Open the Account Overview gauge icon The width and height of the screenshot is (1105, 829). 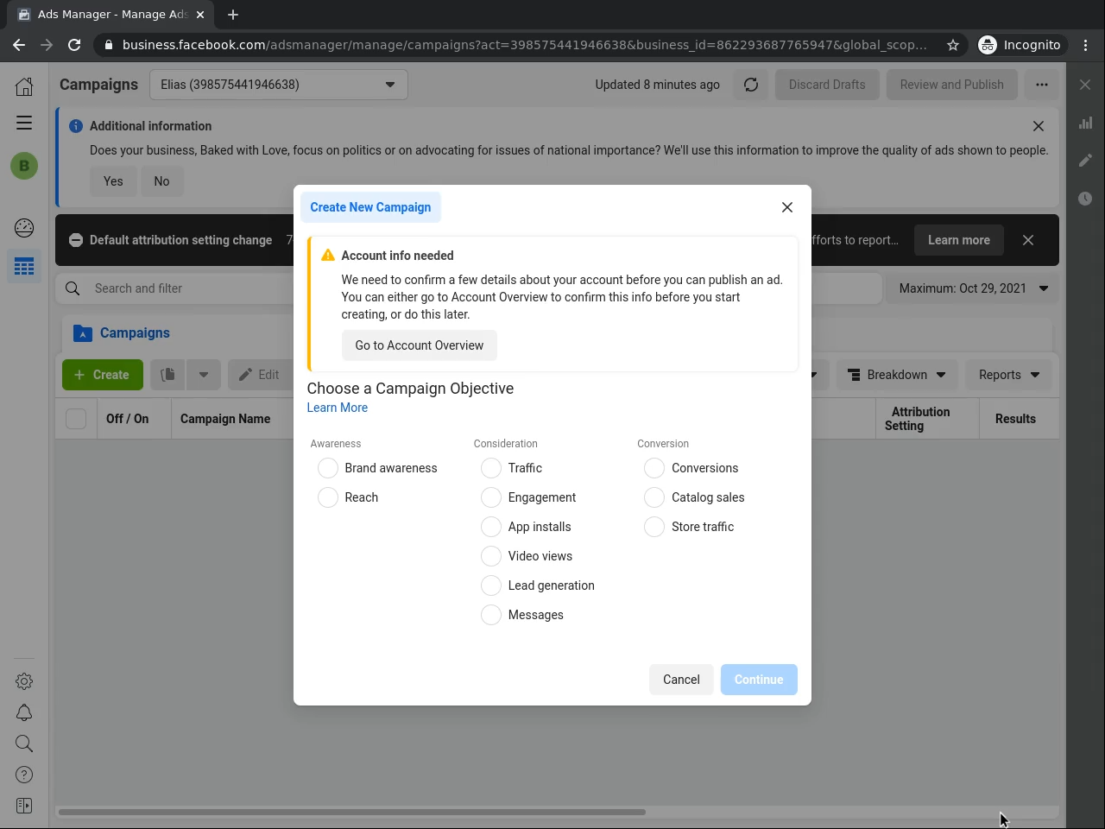coord(24,228)
